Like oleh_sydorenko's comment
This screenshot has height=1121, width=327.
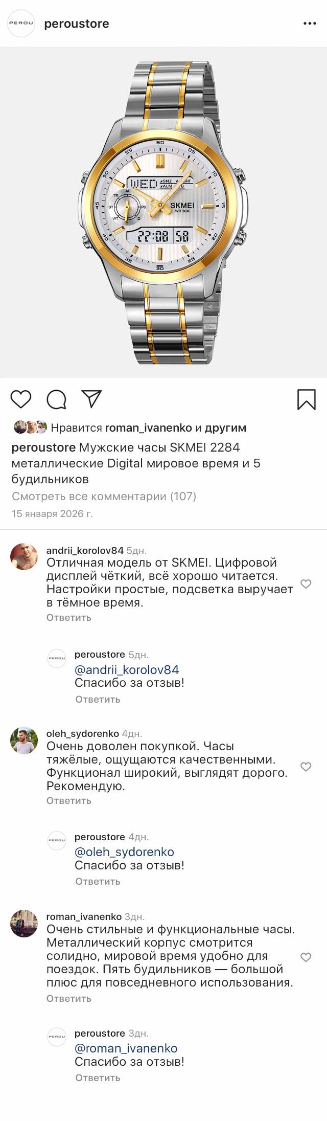pyautogui.click(x=306, y=767)
